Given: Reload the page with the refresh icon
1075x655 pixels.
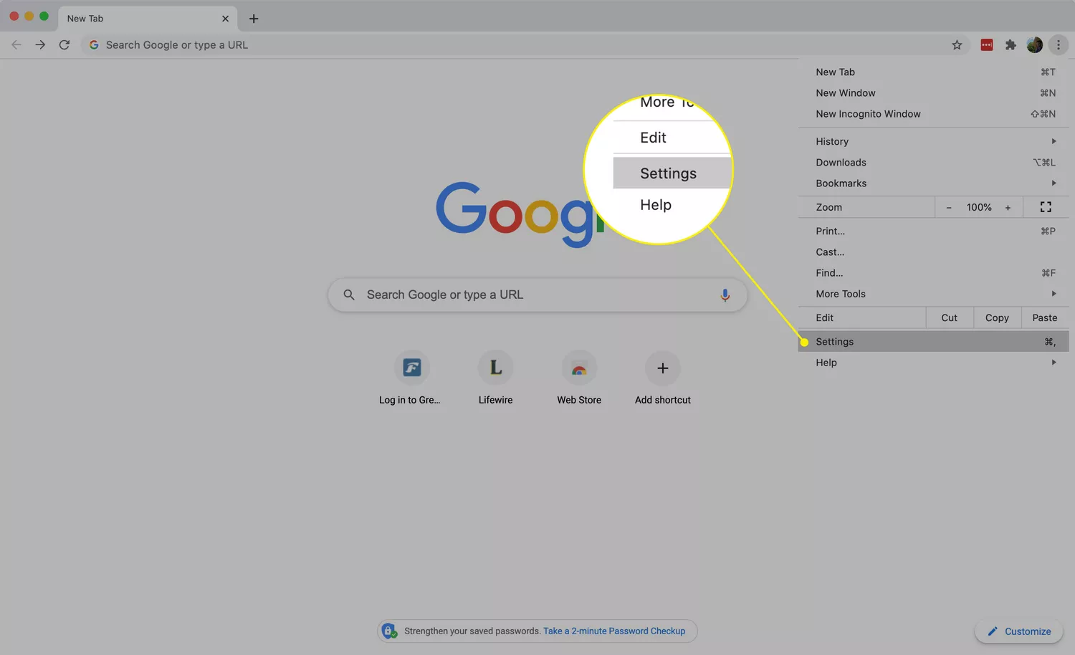Looking at the screenshot, I should coord(64,45).
